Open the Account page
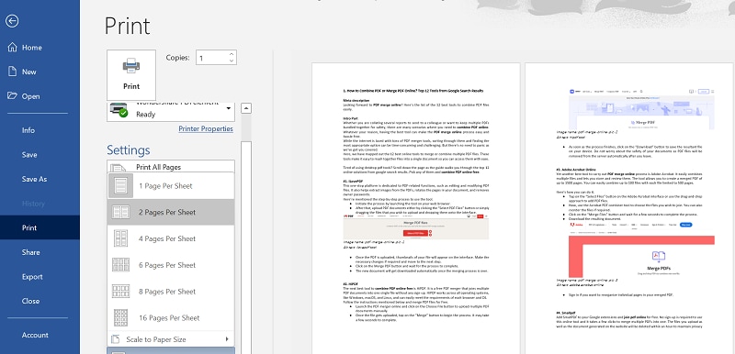The image size is (735, 354). click(x=35, y=335)
